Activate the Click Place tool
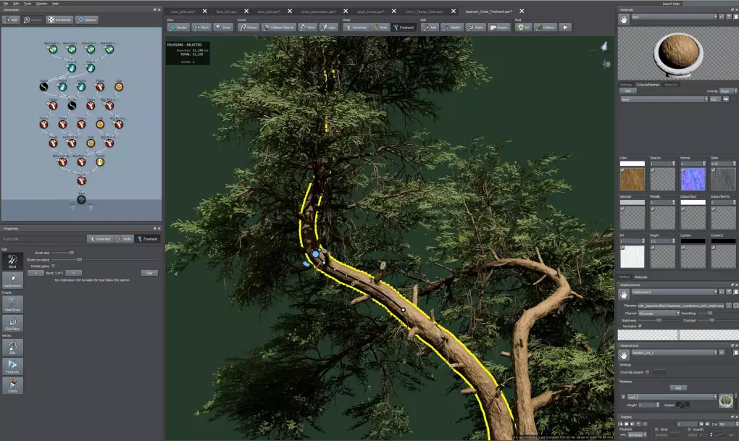The image size is (739, 441). (12, 324)
